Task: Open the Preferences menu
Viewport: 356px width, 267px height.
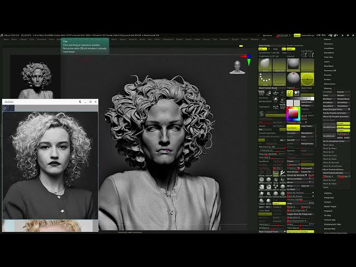Action: [168, 39]
